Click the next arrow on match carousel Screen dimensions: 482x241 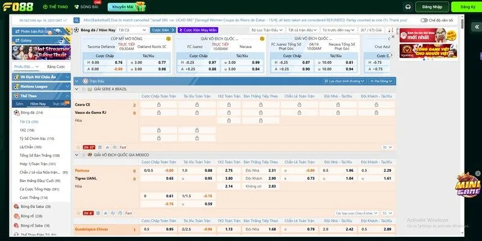click(x=392, y=54)
